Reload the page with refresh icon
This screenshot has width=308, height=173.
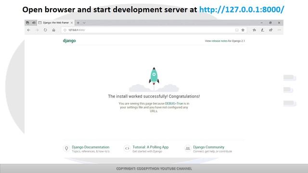[45, 30]
